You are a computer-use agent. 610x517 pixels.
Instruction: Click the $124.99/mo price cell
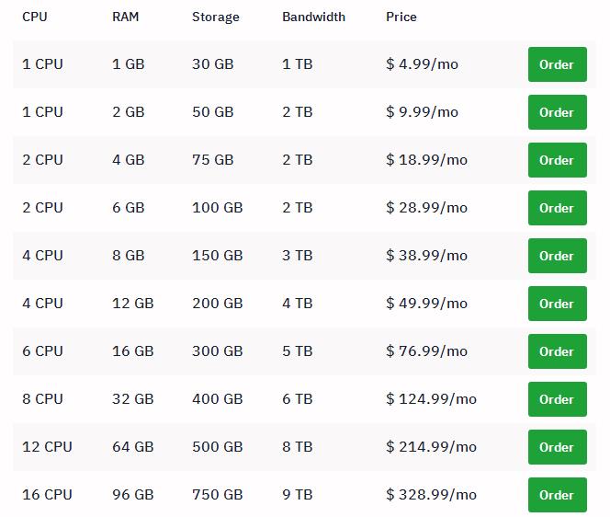pos(431,399)
